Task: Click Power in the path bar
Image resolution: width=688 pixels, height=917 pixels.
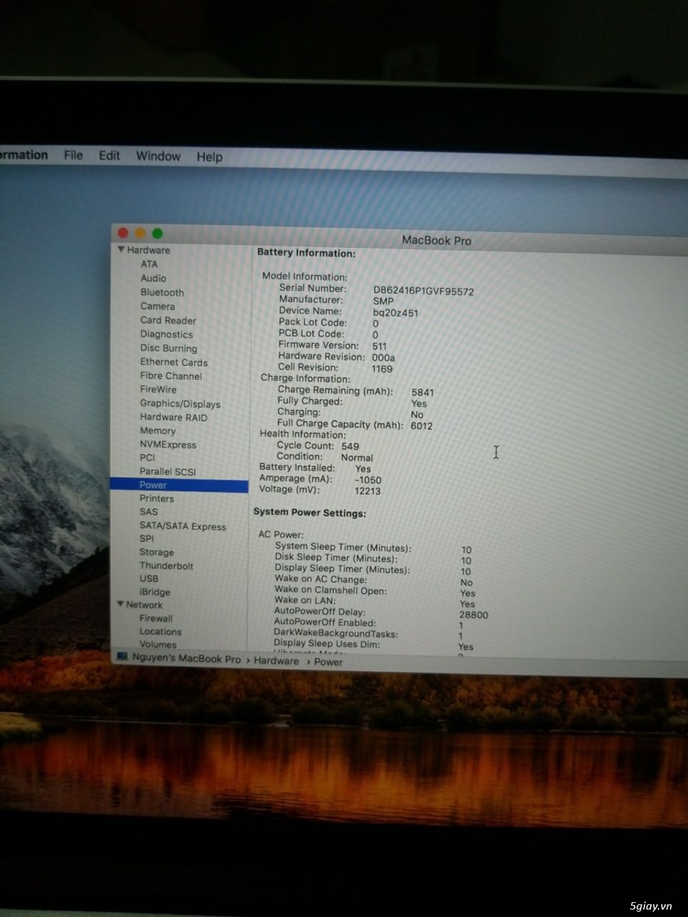Action: tap(328, 662)
